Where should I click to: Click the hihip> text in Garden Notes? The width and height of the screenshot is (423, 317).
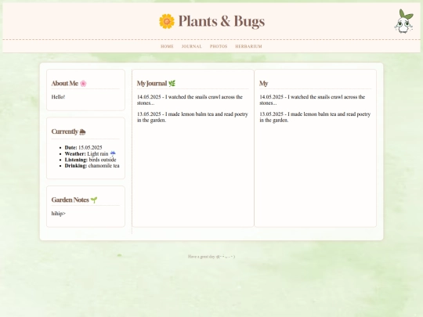59,214
